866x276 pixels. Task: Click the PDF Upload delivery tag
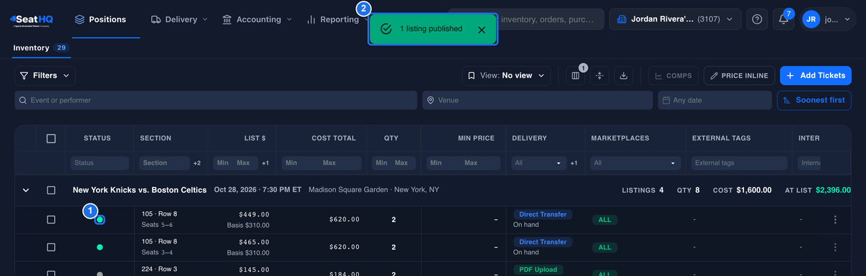tap(538, 270)
